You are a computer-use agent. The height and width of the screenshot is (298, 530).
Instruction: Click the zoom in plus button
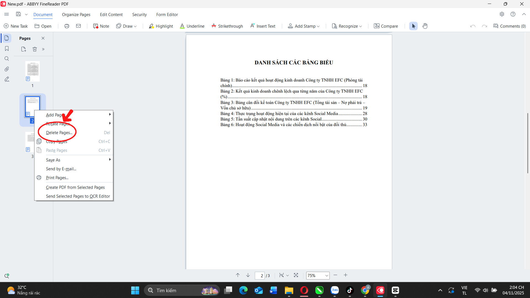pyautogui.click(x=346, y=275)
